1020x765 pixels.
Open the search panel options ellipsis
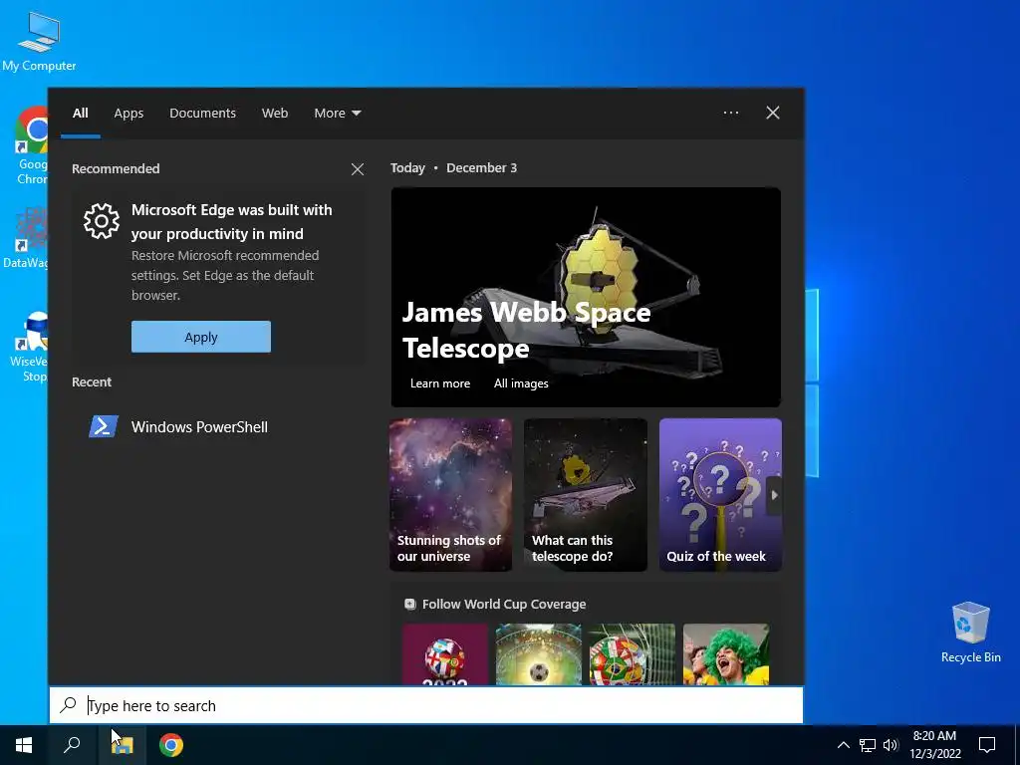(x=731, y=113)
